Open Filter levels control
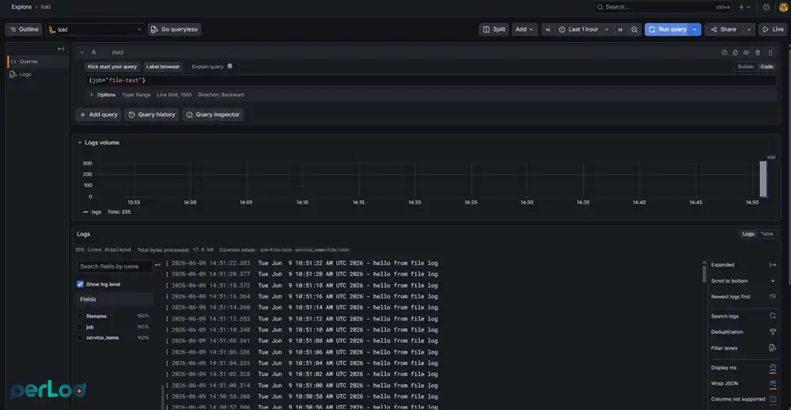The height and width of the screenshot is (410, 791). [x=744, y=348]
